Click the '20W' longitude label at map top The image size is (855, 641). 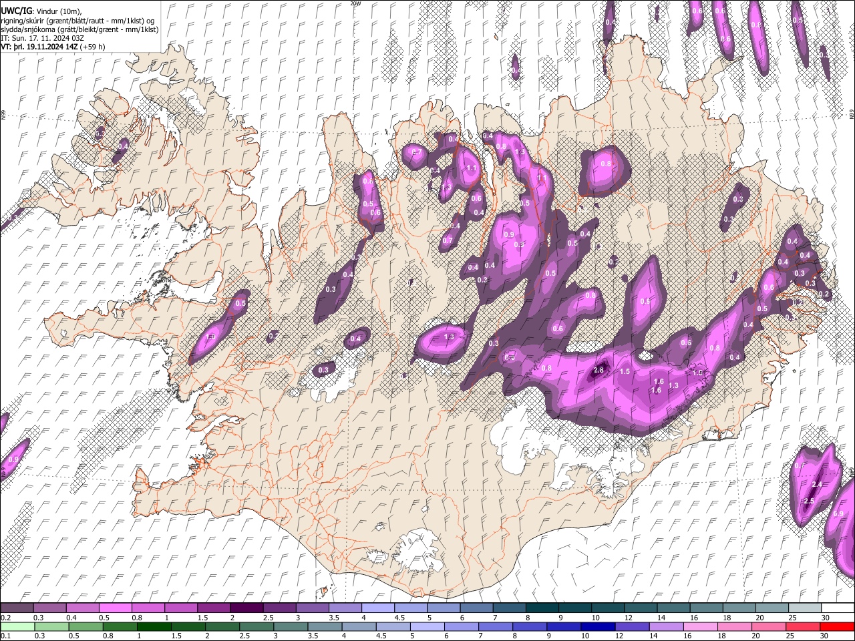point(355,3)
